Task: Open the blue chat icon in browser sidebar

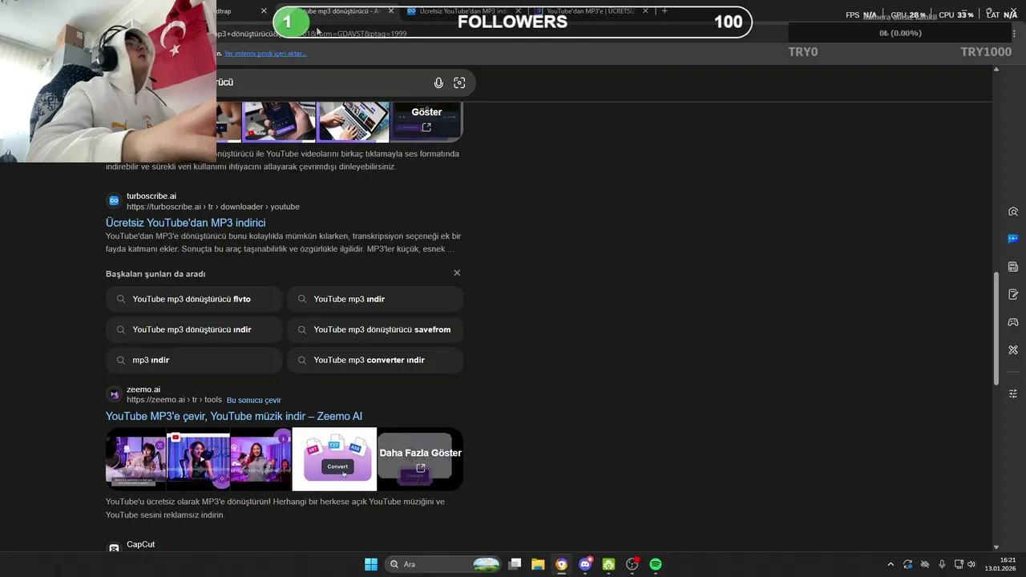Action: tap(1013, 239)
